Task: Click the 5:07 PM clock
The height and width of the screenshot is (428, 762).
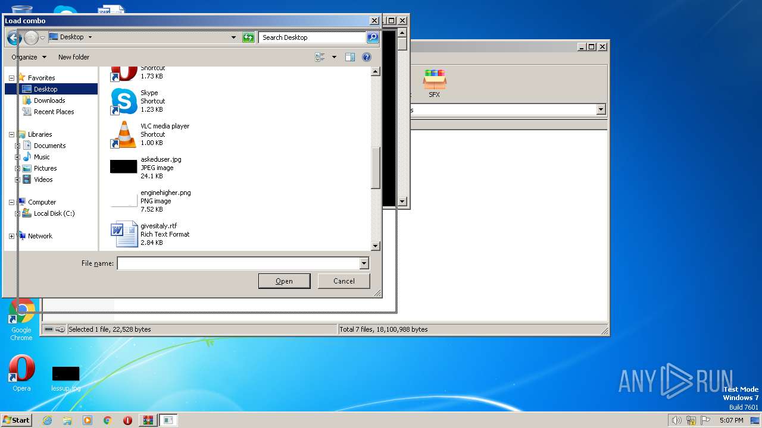Action: (x=731, y=420)
